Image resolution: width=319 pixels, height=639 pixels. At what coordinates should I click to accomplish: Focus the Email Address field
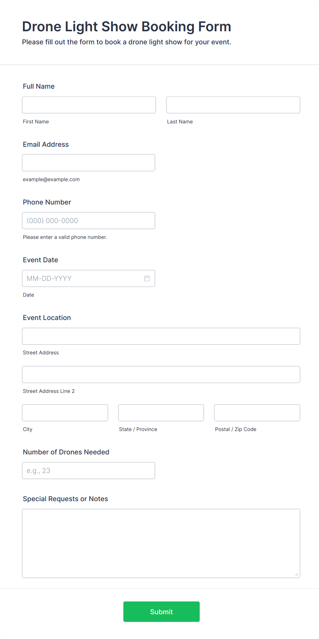88,163
